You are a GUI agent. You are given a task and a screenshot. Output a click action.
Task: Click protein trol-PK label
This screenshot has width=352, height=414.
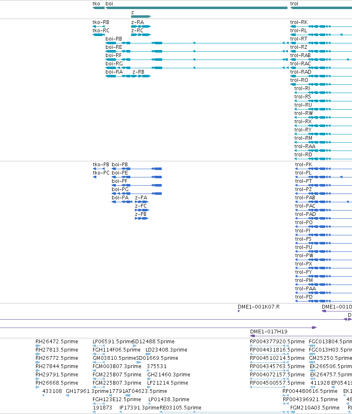click(x=304, y=165)
